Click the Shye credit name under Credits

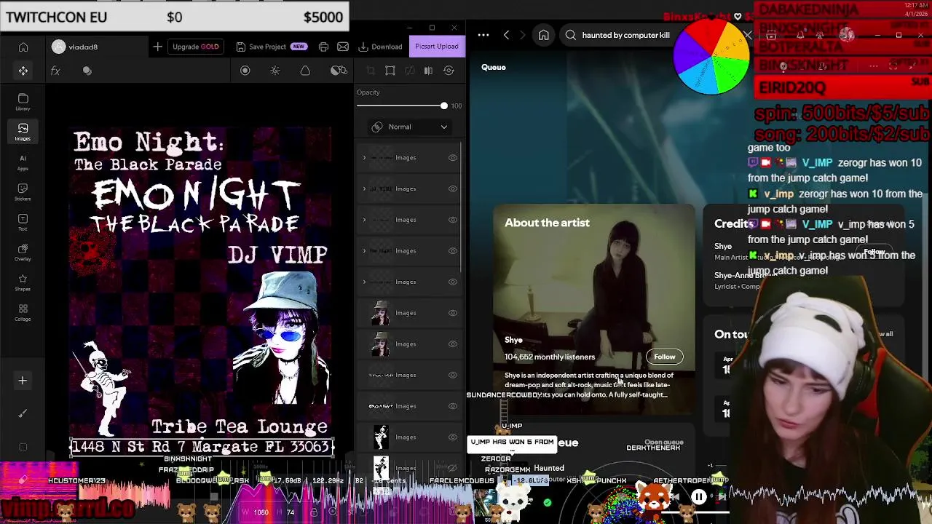tap(723, 246)
